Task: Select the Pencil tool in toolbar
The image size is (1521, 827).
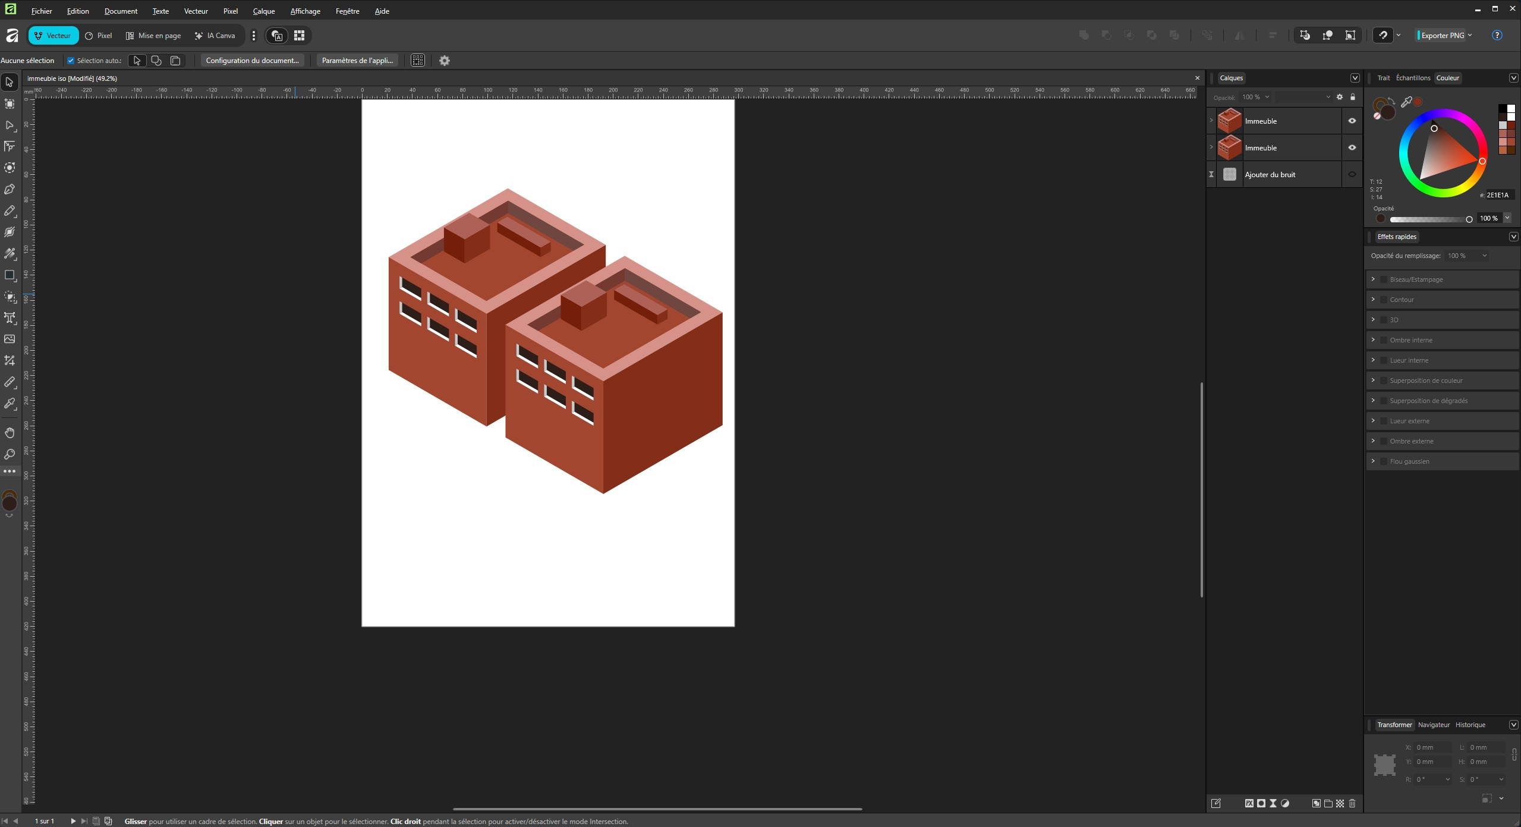Action: coord(10,211)
